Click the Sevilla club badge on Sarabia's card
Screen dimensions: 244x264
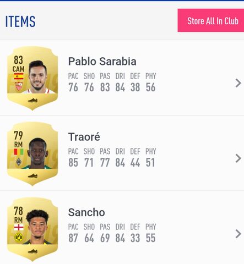coord(19,86)
